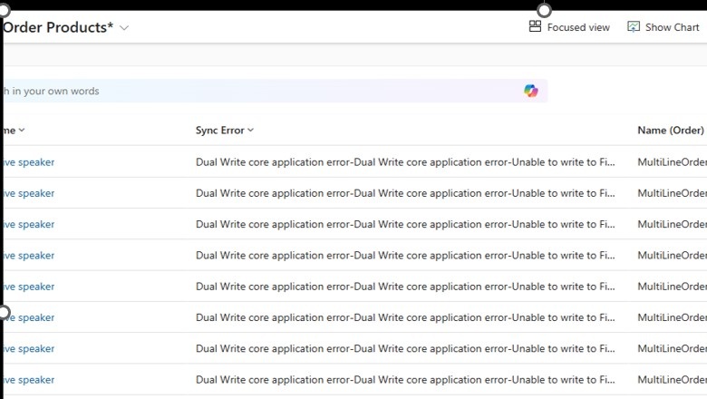707x399 pixels.
Task: Click the Name (Order) column header
Action: (x=671, y=131)
